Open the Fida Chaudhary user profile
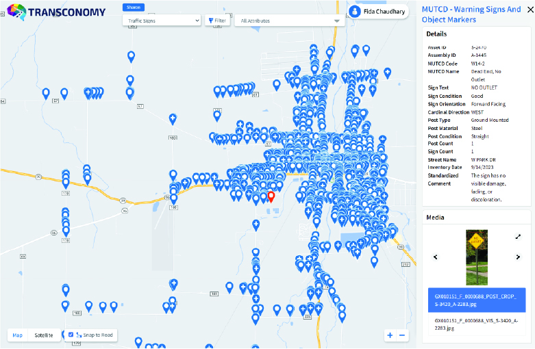 pos(379,12)
